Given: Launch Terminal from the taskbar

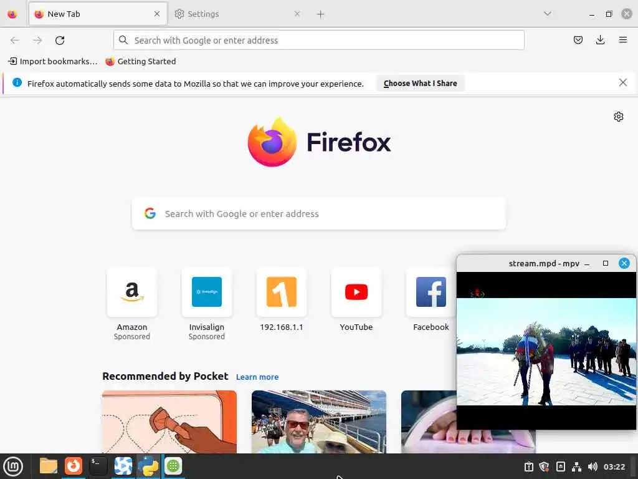Looking at the screenshot, I should (98, 466).
